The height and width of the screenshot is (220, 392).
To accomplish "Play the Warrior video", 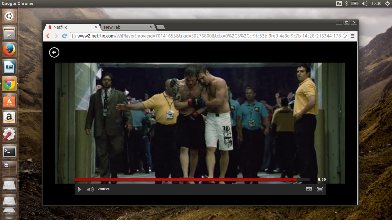I will [80, 189].
